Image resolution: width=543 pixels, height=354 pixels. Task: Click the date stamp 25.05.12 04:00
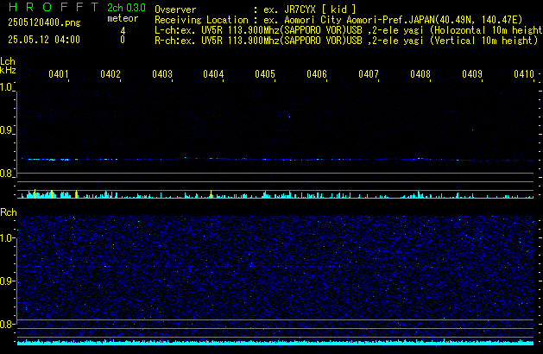click(x=44, y=40)
